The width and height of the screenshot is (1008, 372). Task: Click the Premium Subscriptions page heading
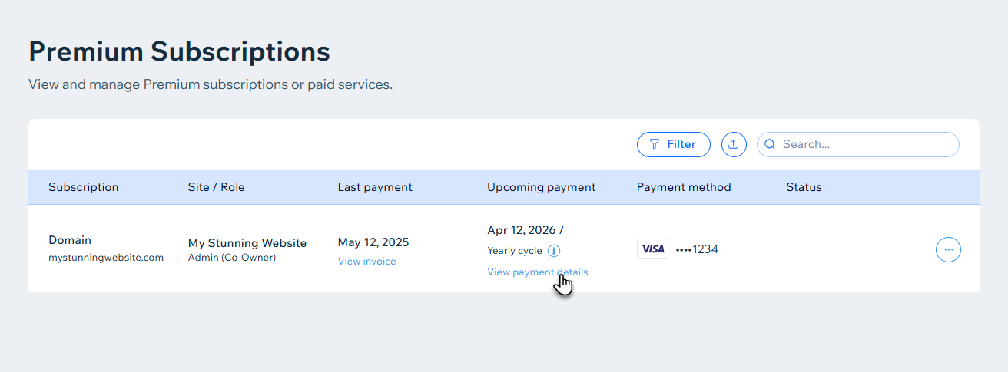point(179,51)
